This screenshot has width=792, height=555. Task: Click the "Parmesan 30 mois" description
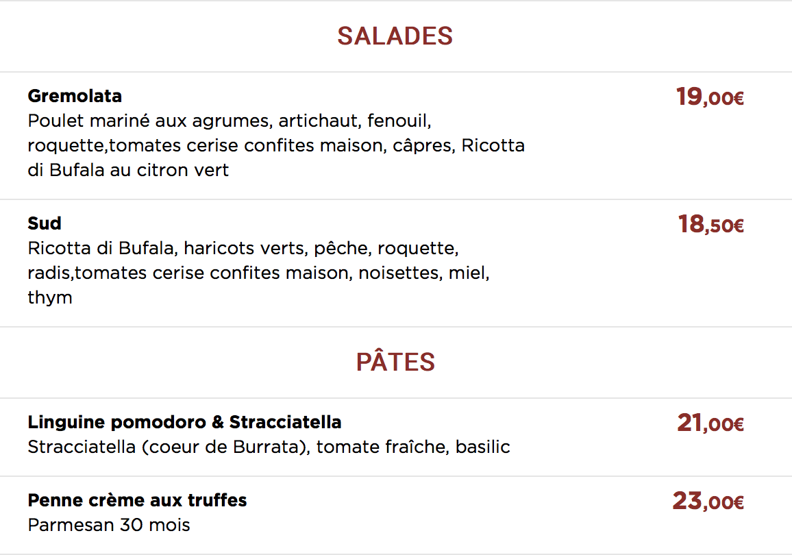109,526
